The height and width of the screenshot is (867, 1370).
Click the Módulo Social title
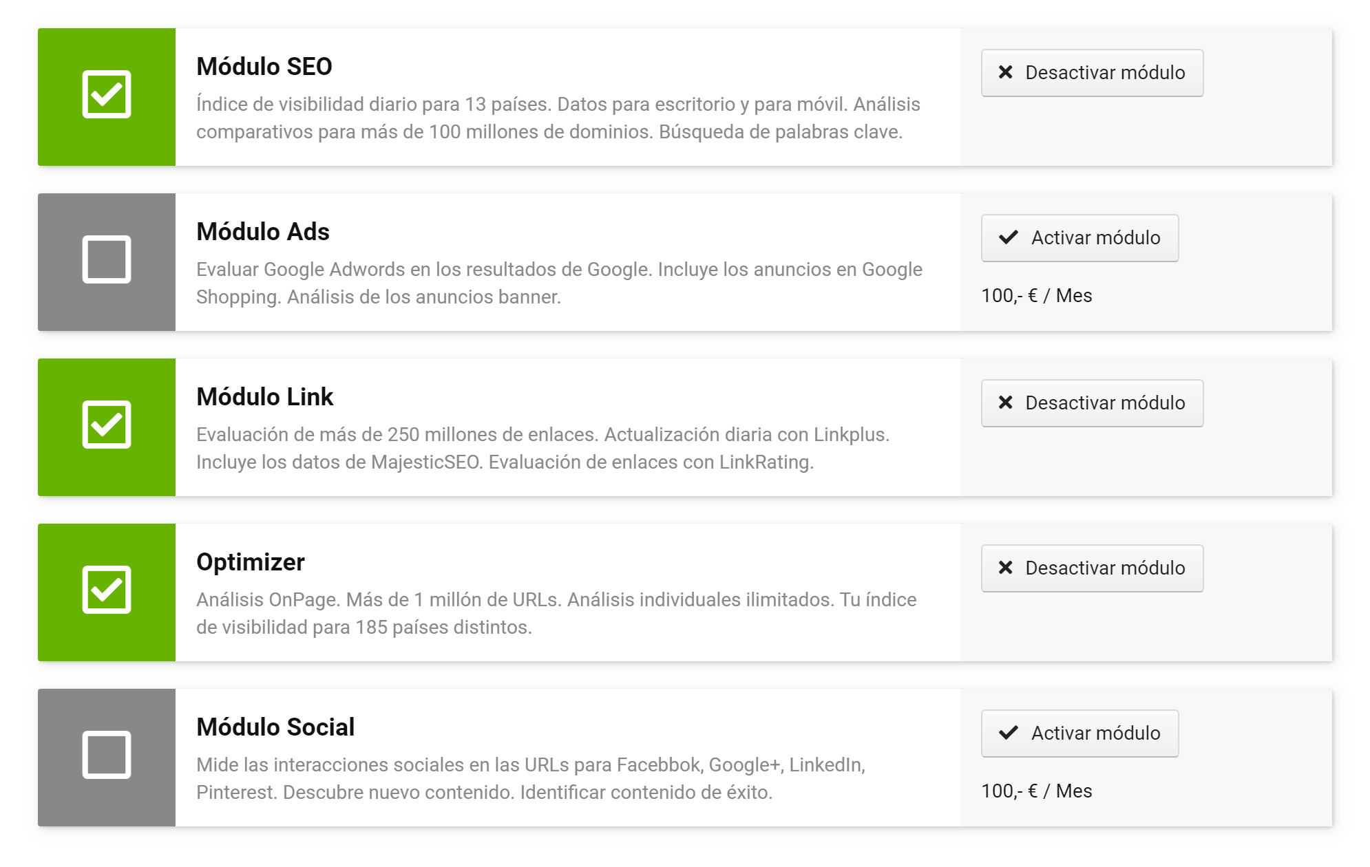tap(275, 727)
